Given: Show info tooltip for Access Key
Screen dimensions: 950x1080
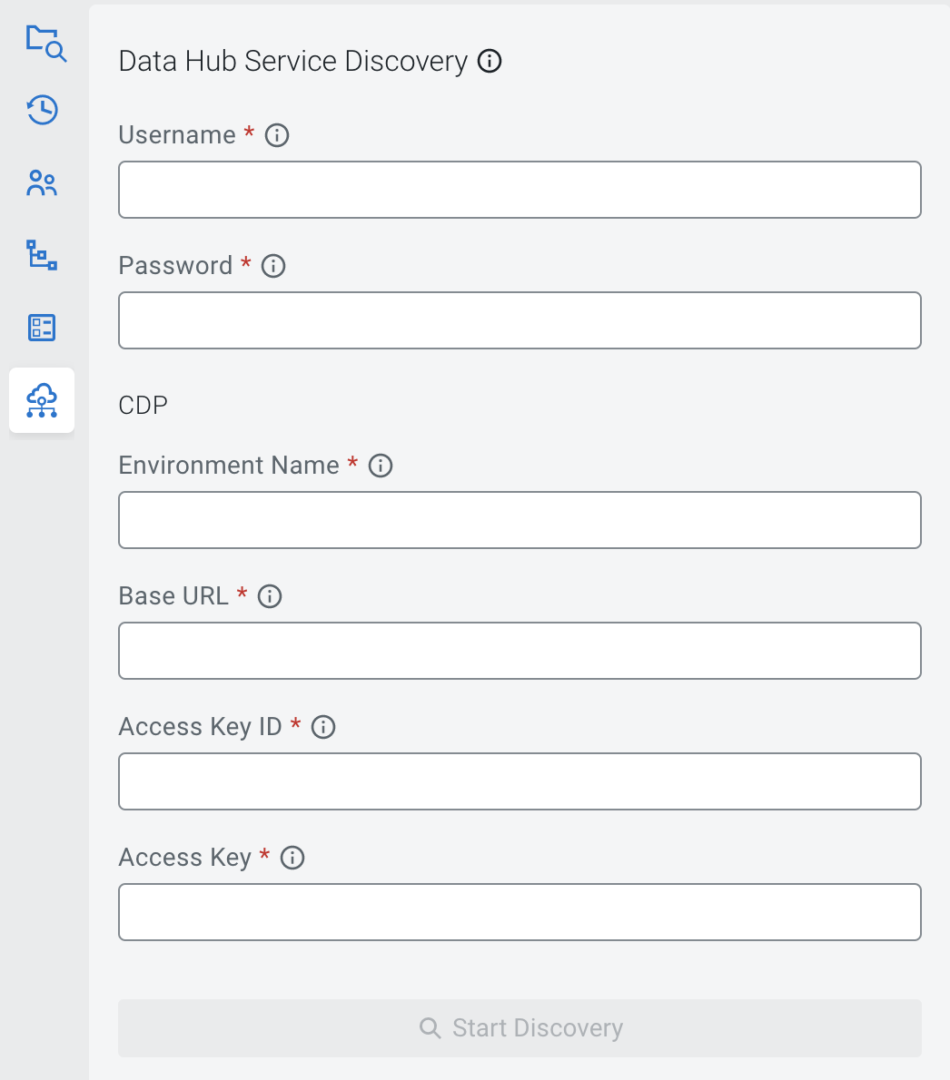Looking at the screenshot, I should (292, 858).
